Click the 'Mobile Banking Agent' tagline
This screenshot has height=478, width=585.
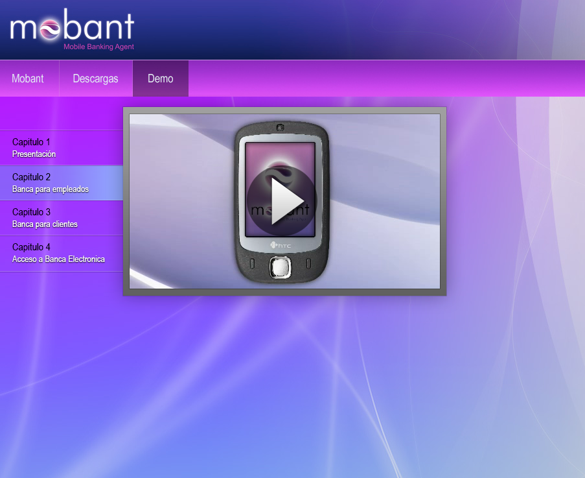coord(98,47)
